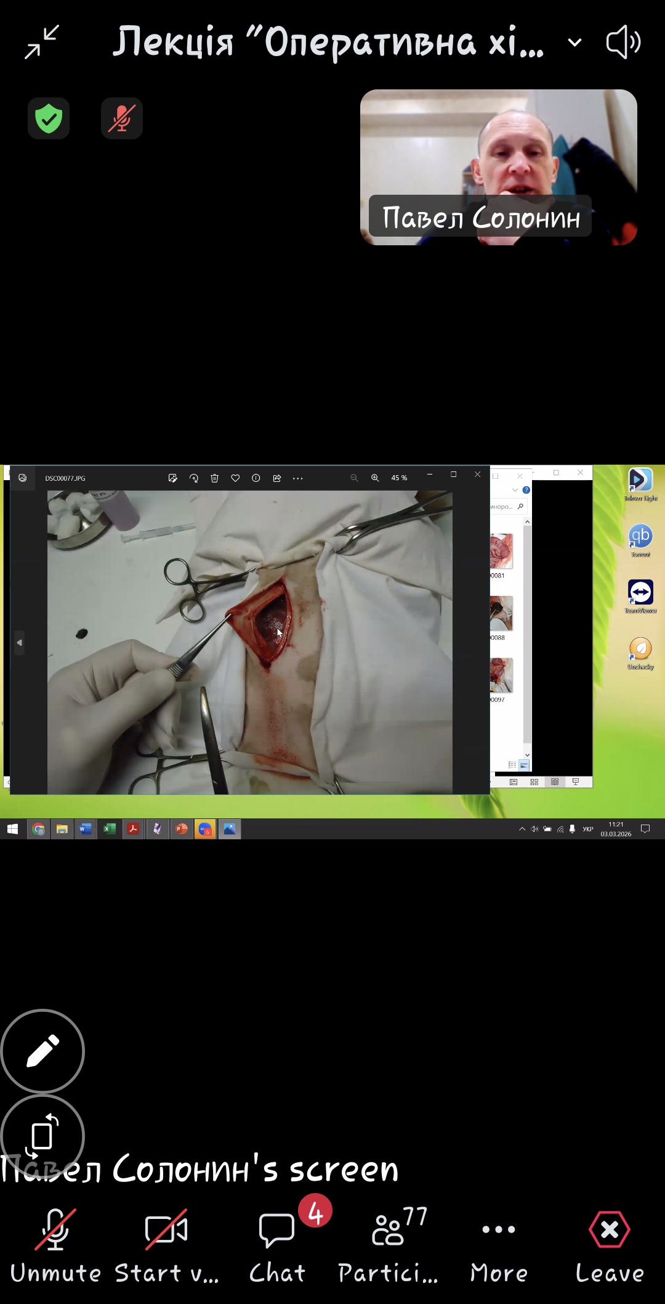
Task: Click the previous image arrow in the photo viewer
Action: tap(20, 643)
